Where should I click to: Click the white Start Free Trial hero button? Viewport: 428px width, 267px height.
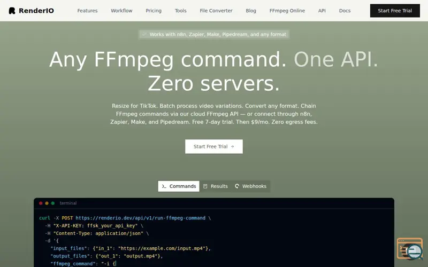click(213, 146)
